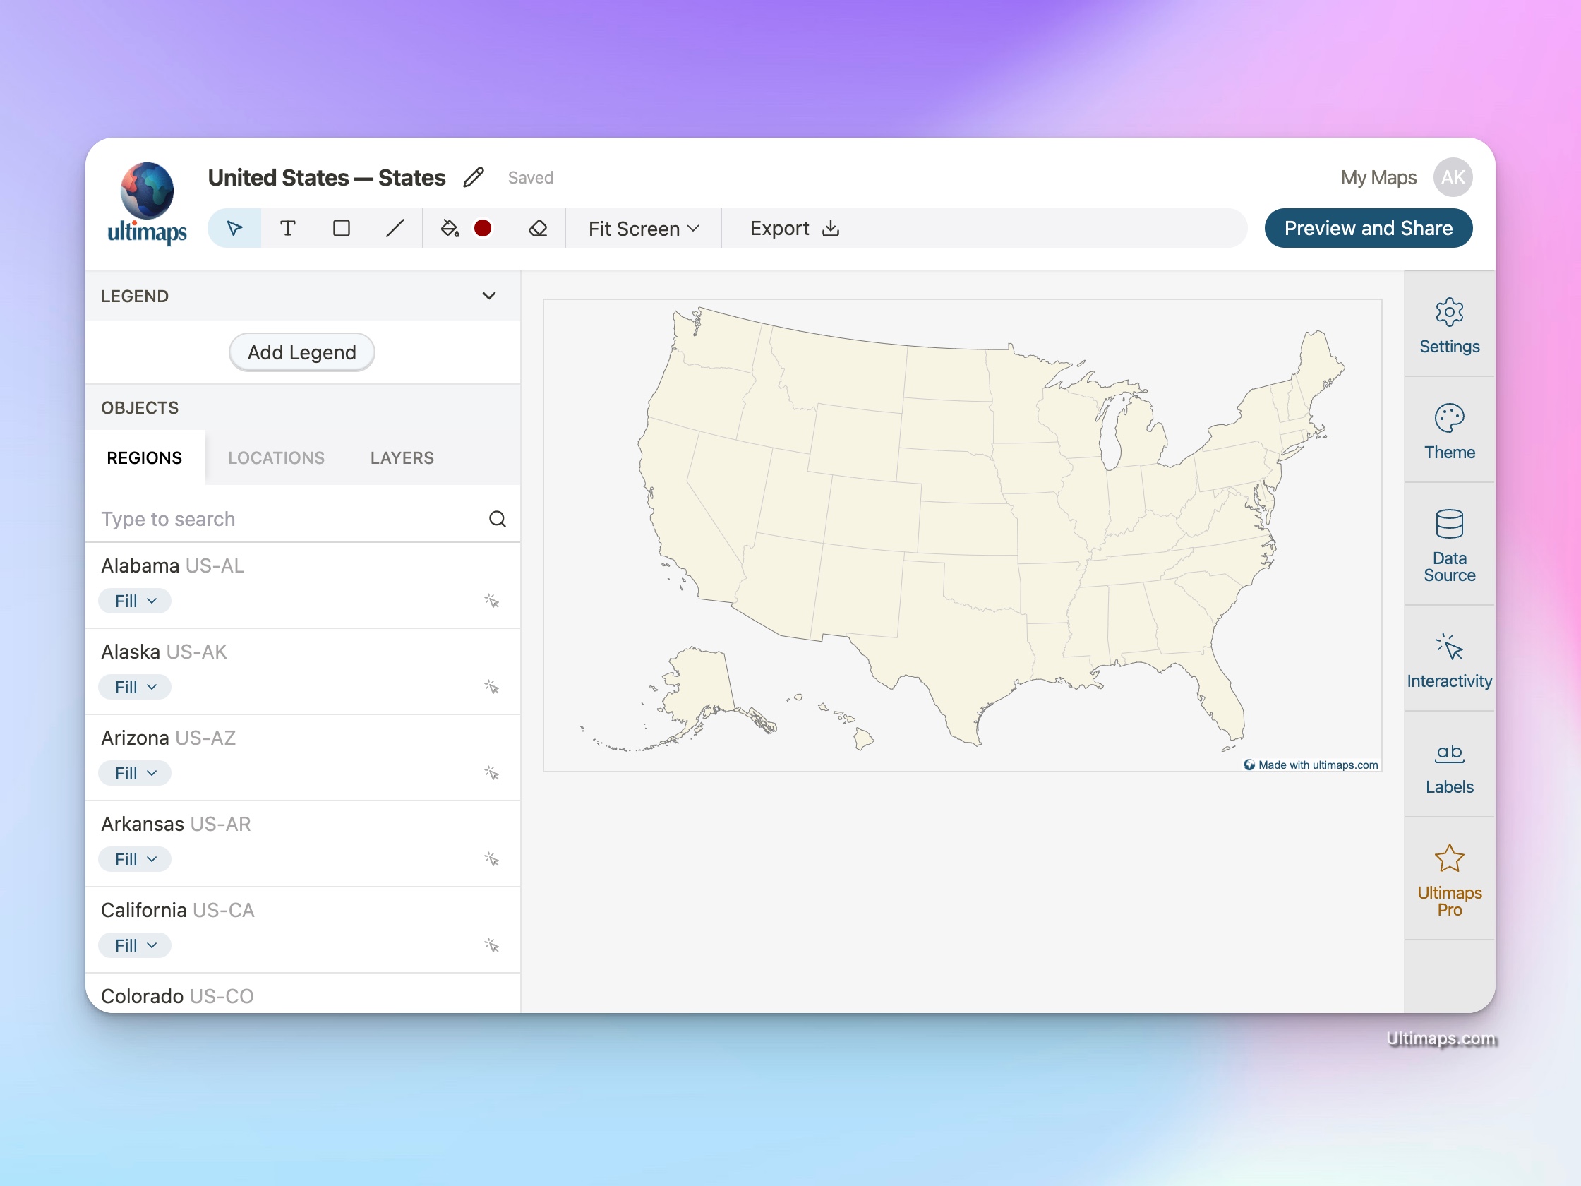Select the Text tool
This screenshot has width=1581, height=1186.
coord(288,228)
